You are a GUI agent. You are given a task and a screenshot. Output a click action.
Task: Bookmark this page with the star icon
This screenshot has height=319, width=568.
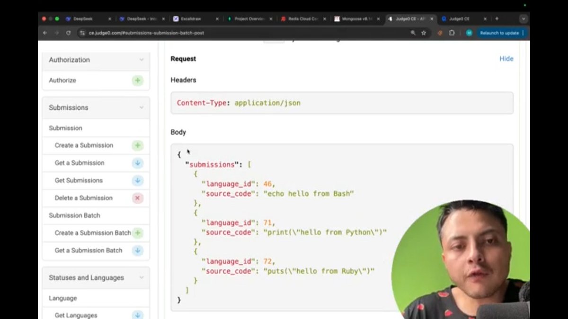coord(424,33)
